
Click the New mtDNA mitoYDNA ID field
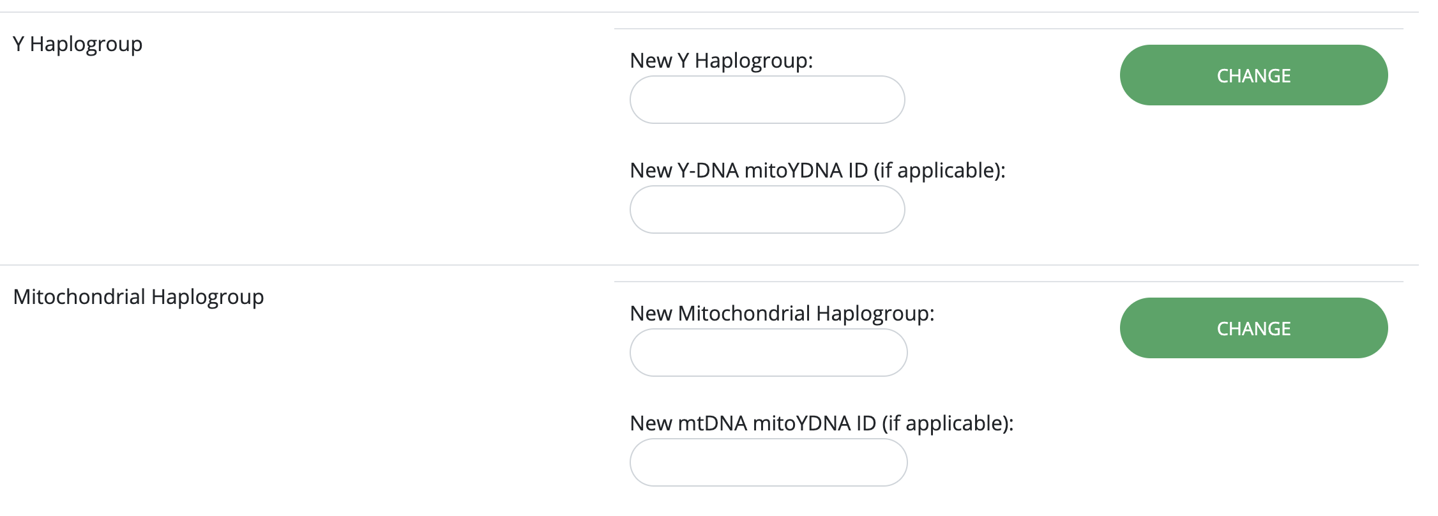pos(768,462)
